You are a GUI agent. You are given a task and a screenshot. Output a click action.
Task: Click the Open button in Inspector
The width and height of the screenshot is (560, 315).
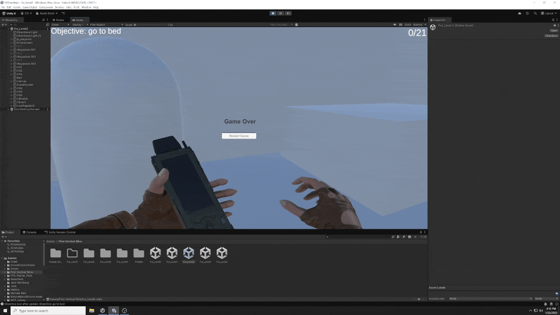(554, 31)
